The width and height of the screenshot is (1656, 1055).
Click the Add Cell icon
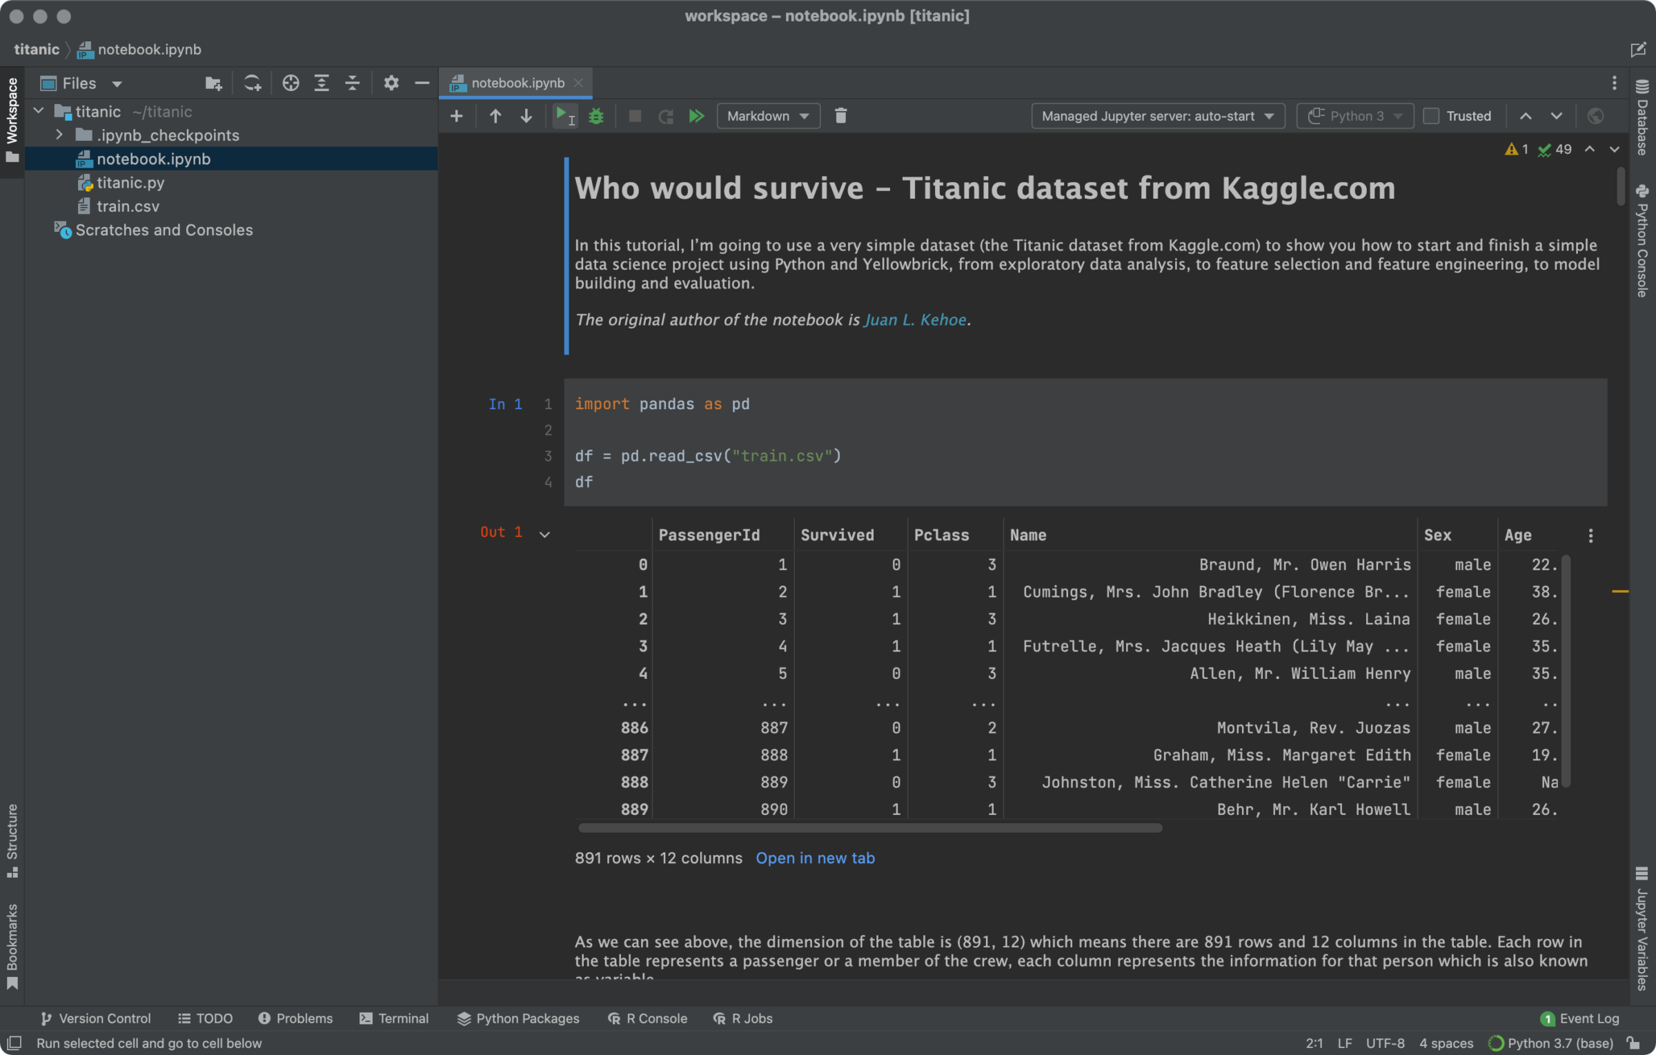tap(456, 116)
